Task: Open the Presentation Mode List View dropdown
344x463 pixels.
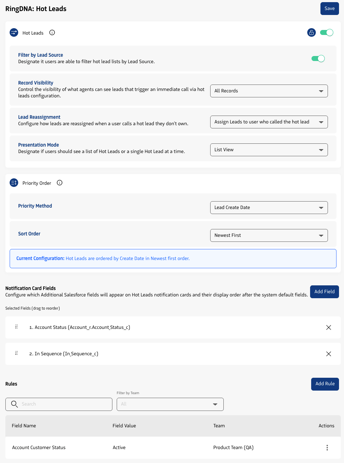Action: (269, 150)
